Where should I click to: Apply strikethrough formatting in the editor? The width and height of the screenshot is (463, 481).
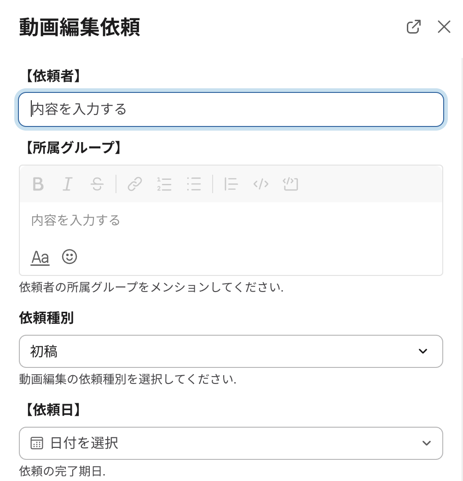[x=97, y=184]
